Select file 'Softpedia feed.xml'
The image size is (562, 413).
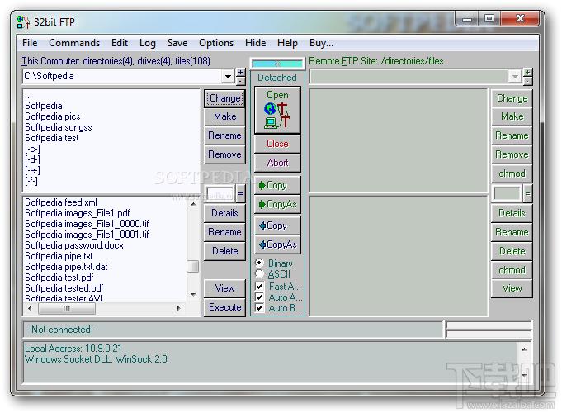click(x=61, y=202)
